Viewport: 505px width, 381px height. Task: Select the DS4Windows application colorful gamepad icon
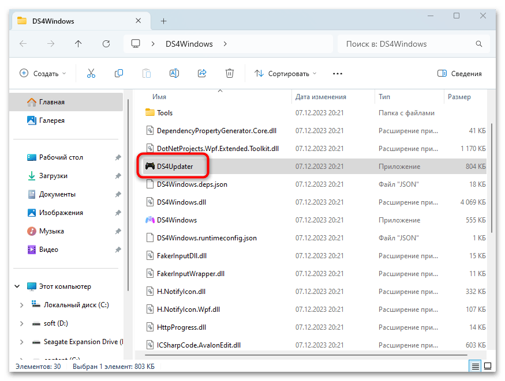coord(149,220)
